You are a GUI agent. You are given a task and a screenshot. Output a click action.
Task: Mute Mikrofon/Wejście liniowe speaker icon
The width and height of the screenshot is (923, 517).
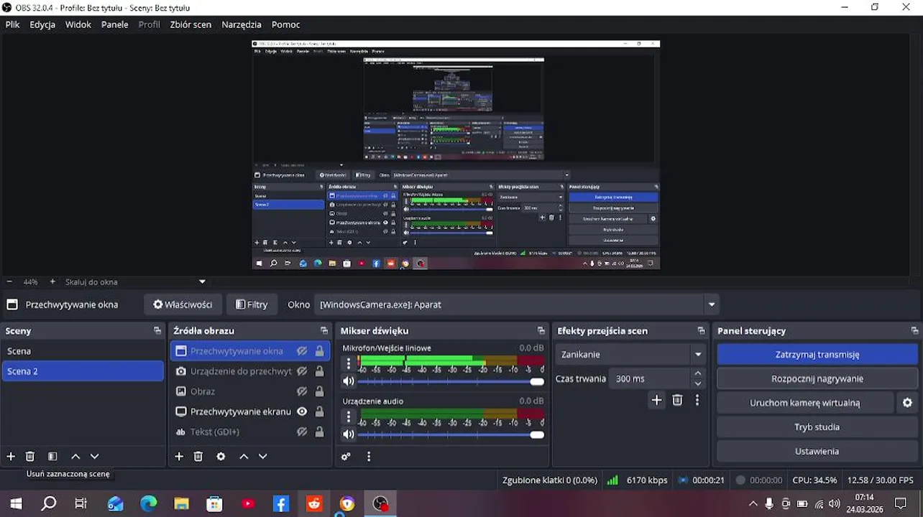click(x=349, y=381)
